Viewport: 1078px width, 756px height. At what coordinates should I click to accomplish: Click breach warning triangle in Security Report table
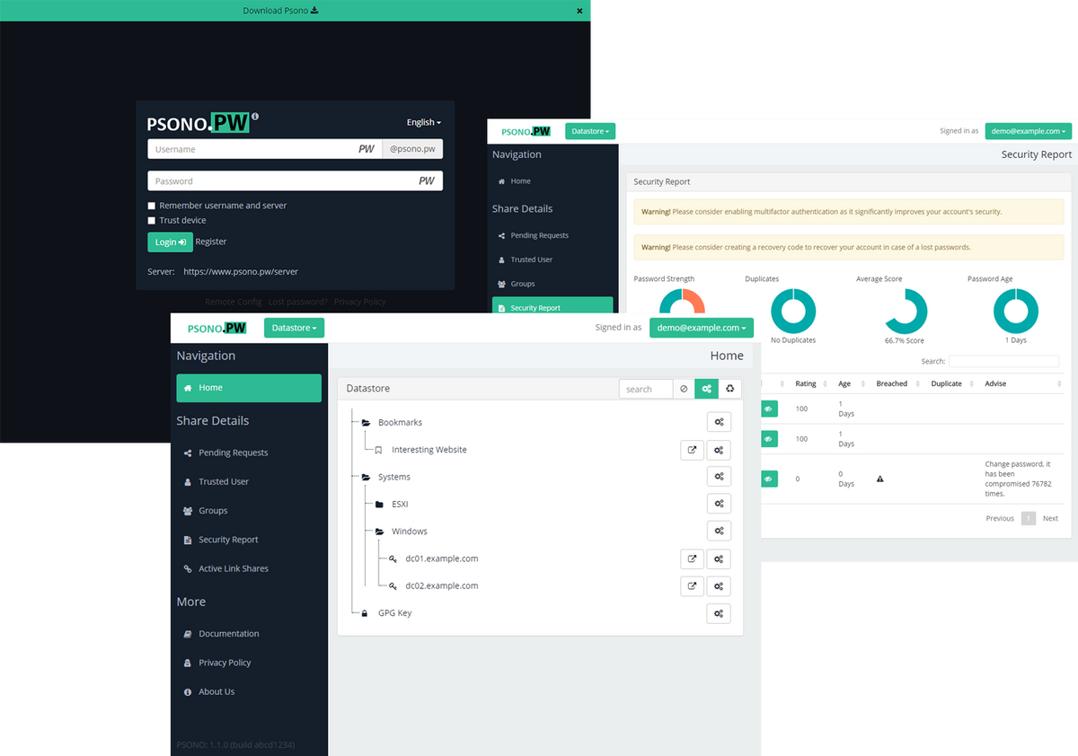point(880,479)
